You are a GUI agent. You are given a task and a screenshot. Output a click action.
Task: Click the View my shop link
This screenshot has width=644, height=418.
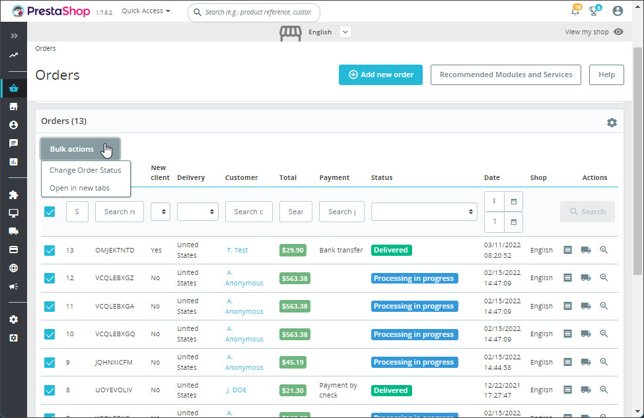tap(594, 32)
